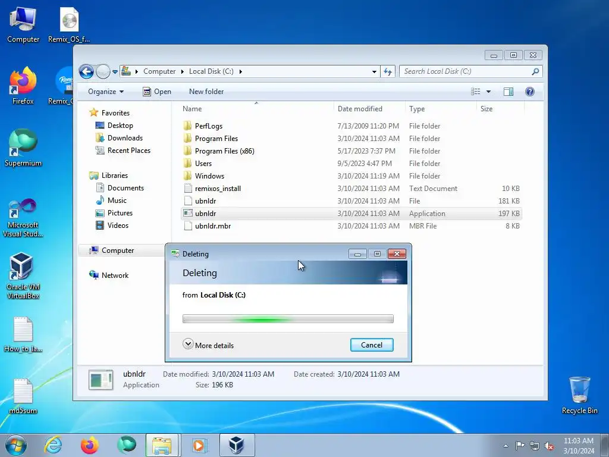Launch Internet Explorer from taskbar
This screenshot has width=609, height=457.
(x=53, y=445)
